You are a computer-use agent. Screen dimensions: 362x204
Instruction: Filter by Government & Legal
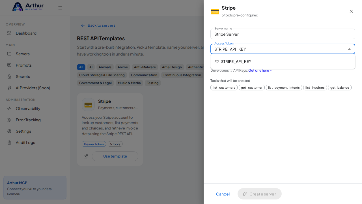point(95,83)
